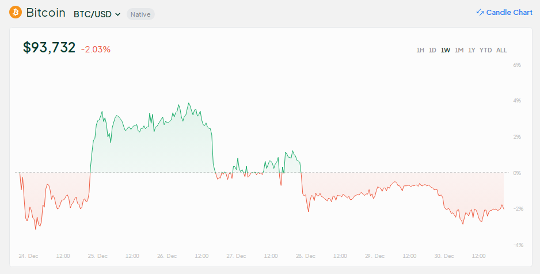Open the BTC/USD pair dropdown

point(97,14)
